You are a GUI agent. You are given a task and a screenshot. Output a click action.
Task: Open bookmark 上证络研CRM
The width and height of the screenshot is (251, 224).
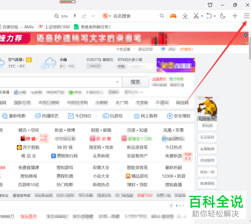coord(54,27)
